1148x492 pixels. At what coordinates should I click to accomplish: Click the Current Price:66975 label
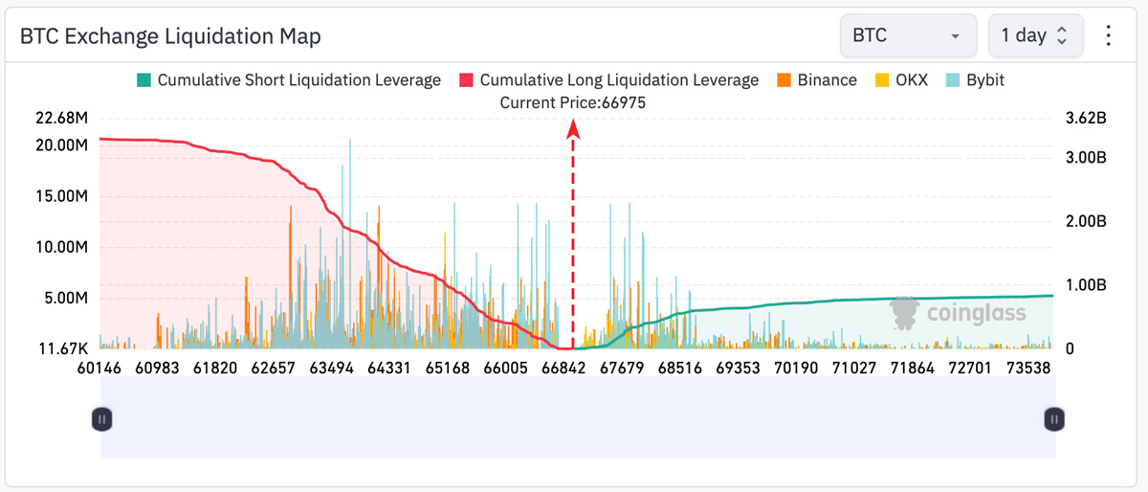coord(573,103)
